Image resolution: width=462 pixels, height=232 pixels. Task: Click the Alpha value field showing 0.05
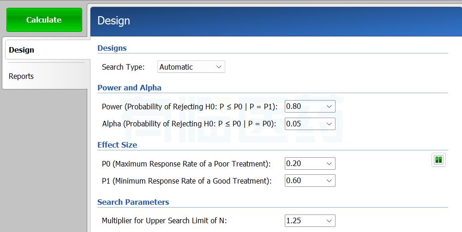coord(304,124)
